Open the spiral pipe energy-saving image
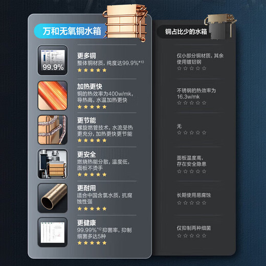 click(x=53, y=130)
